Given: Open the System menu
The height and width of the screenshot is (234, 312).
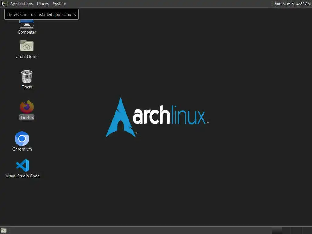Looking at the screenshot, I should point(59,4).
